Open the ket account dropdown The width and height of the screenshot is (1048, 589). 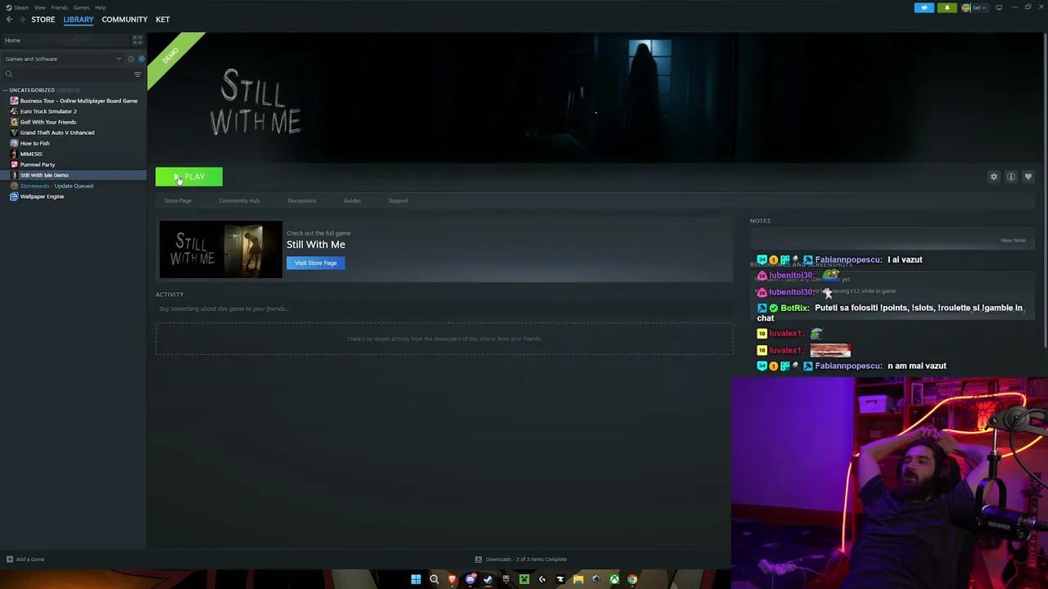point(975,7)
